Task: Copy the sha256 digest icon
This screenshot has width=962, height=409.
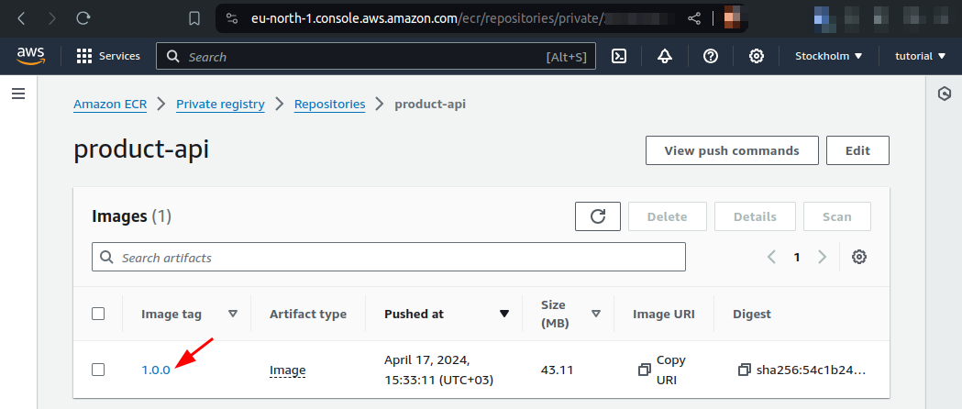Action: coord(745,370)
